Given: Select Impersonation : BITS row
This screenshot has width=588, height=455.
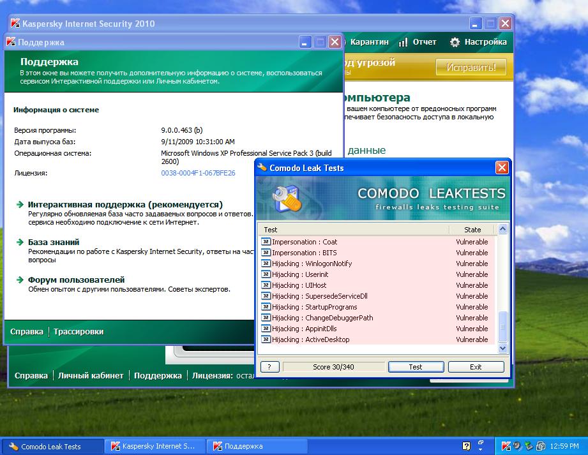Looking at the screenshot, I should (x=377, y=253).
